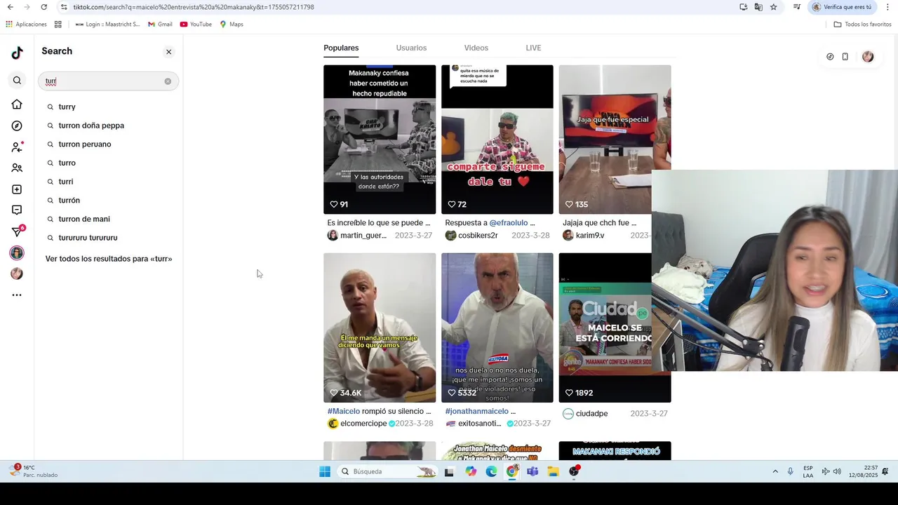The height and width of the screenshot is (505, 898).
Task: Open the More three-dots in sidebar
Action: point(17,295)
